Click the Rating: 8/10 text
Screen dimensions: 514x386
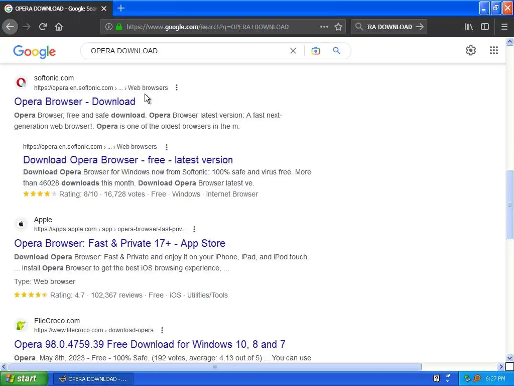pyautogui.click(x=78, y=194)
